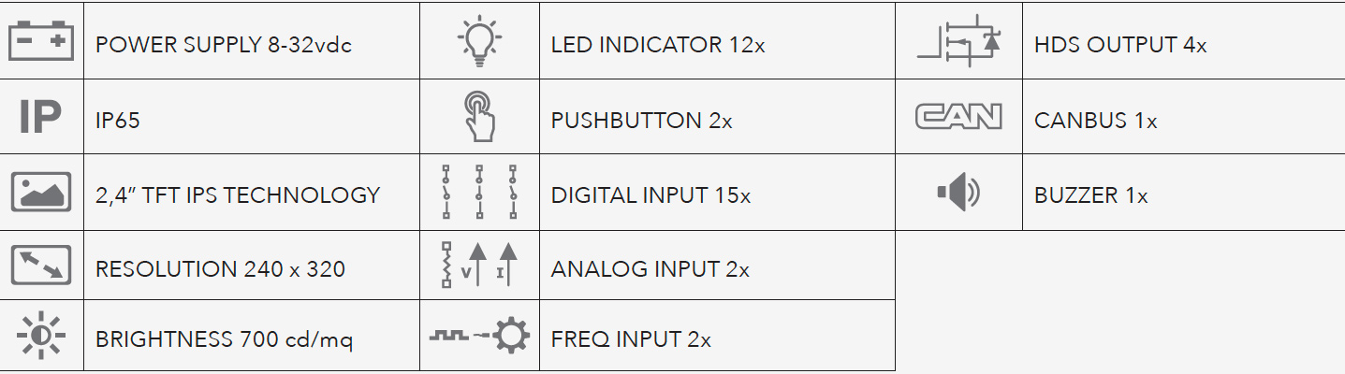Select the TFT display picture icon

click(41, 192)
